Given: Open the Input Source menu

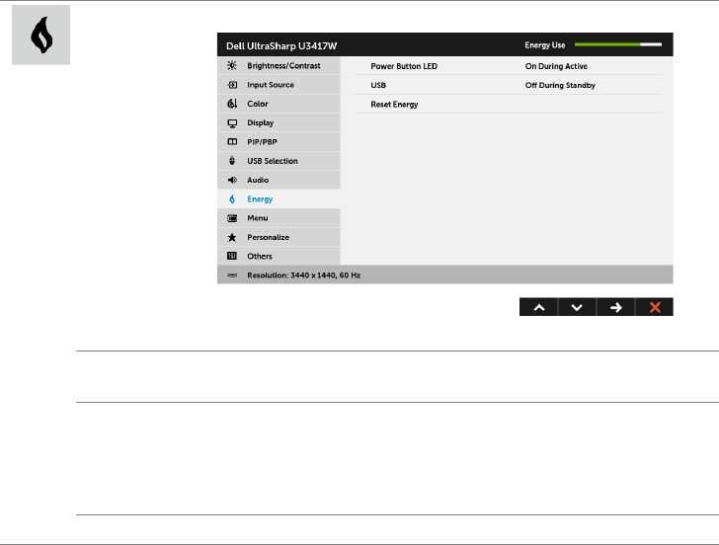Looking at the screenshot, I should (x=279, y=85).
